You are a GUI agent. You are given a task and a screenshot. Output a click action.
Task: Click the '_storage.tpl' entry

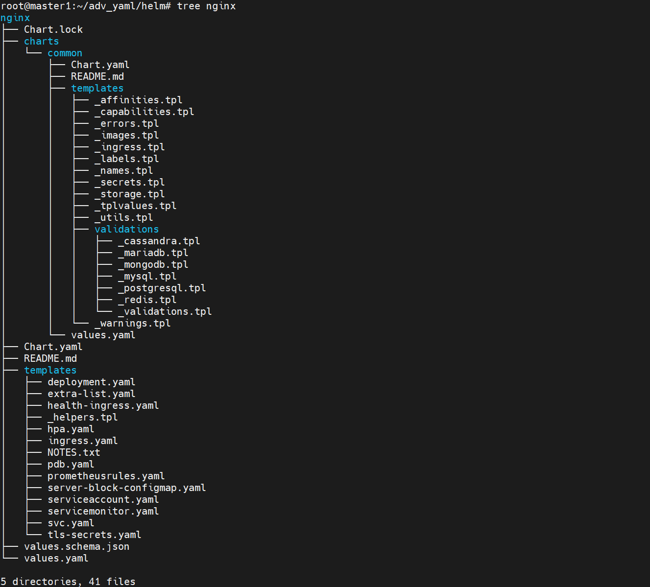(x=129, y=194)
